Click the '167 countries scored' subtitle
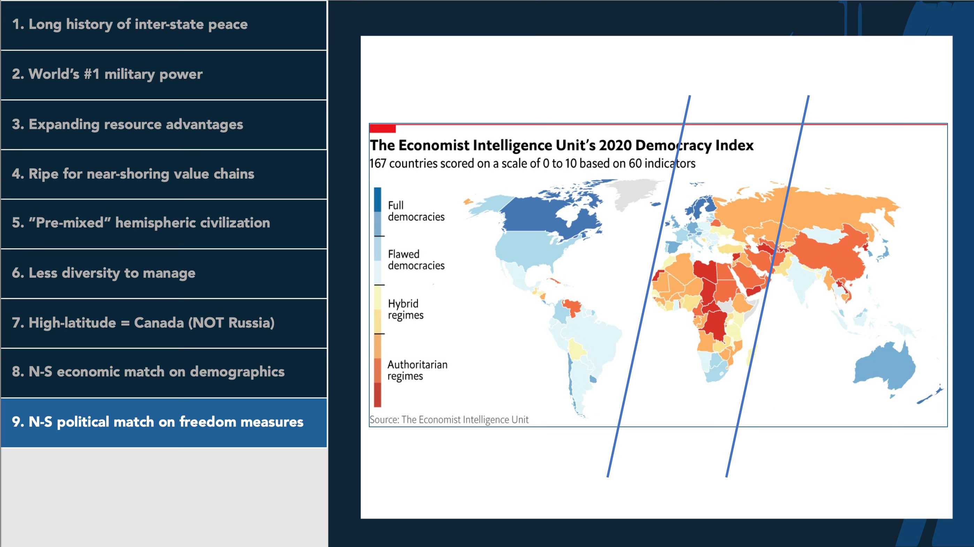 point(532,163)
